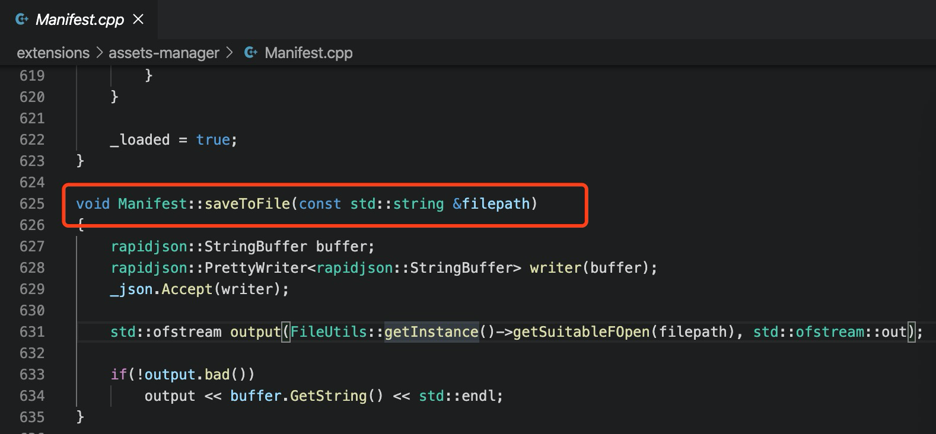Click the getSuitableFOpen method call
The image size is (936, 434).
pos(581,332)
